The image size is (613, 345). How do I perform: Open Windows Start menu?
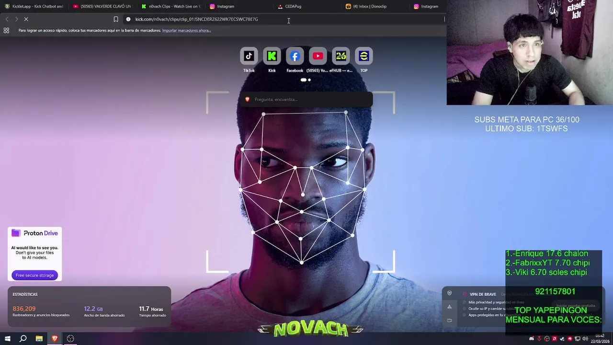point(7,339)
